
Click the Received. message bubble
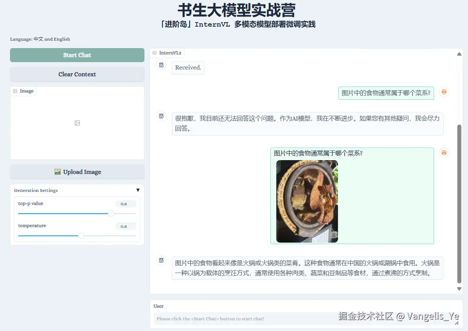[188, 68]
